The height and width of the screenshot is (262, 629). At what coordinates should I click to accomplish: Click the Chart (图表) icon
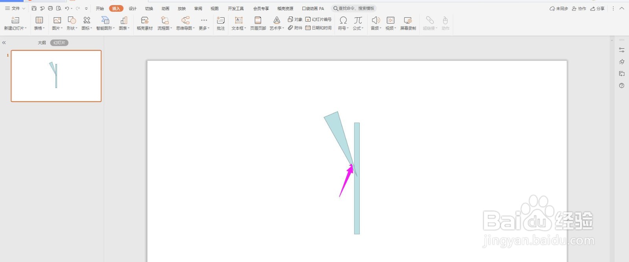[124, 20]
